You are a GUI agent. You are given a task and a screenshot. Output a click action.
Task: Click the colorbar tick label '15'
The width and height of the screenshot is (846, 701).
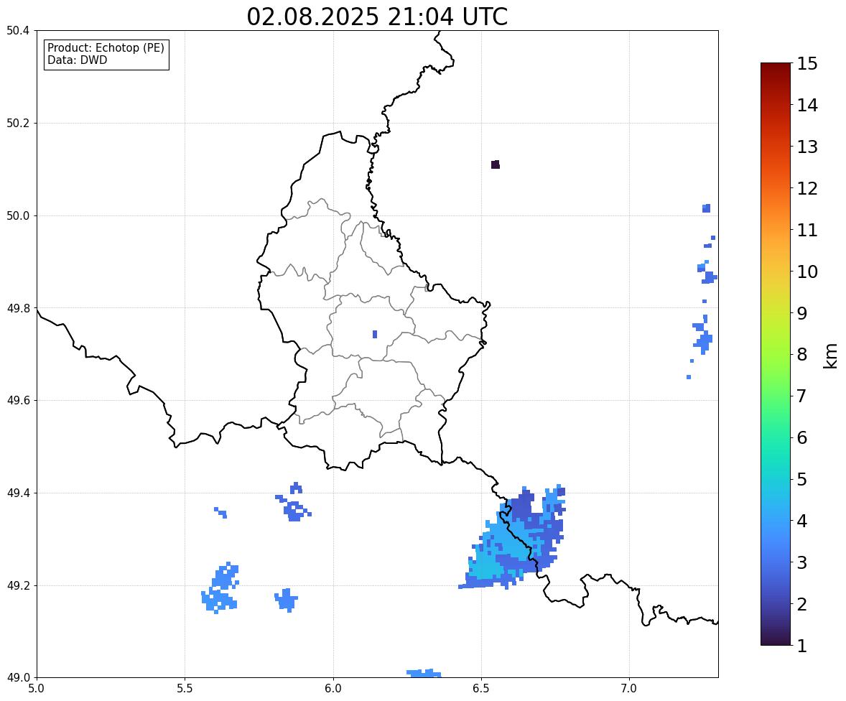[807, 64]
